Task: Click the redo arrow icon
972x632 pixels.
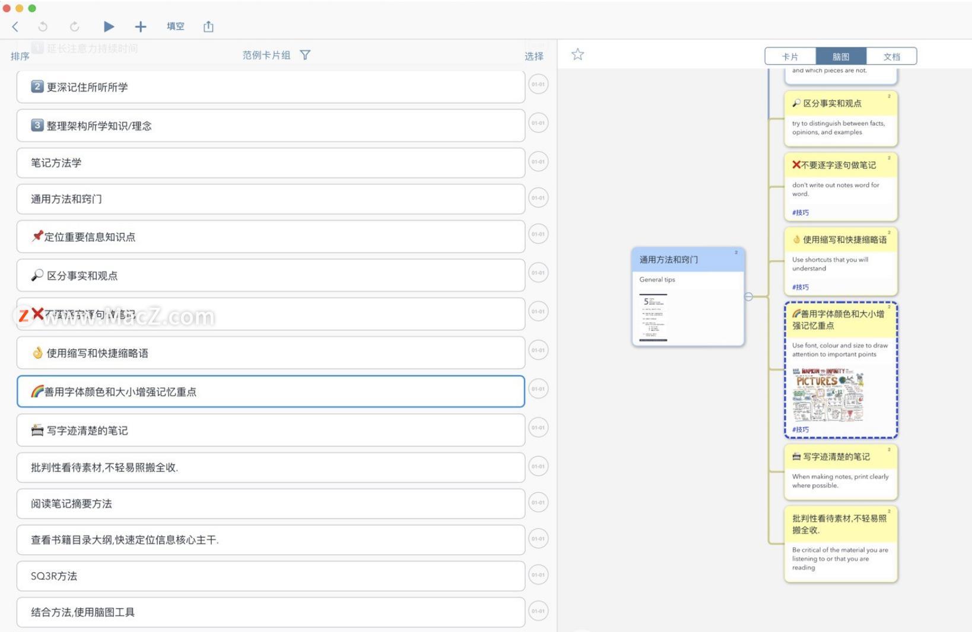Action: pyautogui.click(x=74, y=27)
